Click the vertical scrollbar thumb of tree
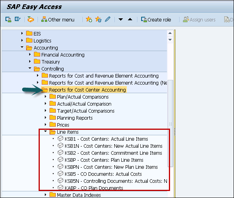The image size is (234, 198). coord(170,123)
